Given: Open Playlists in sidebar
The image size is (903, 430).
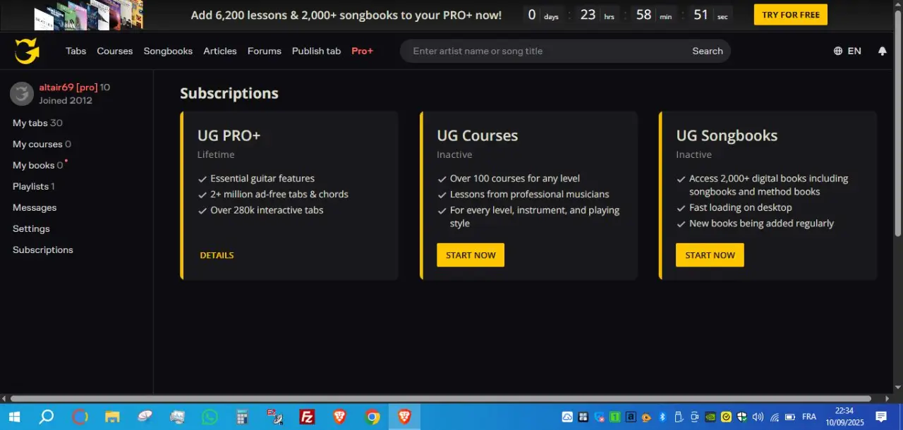Looking at the screenshot, I should (34, 186).
